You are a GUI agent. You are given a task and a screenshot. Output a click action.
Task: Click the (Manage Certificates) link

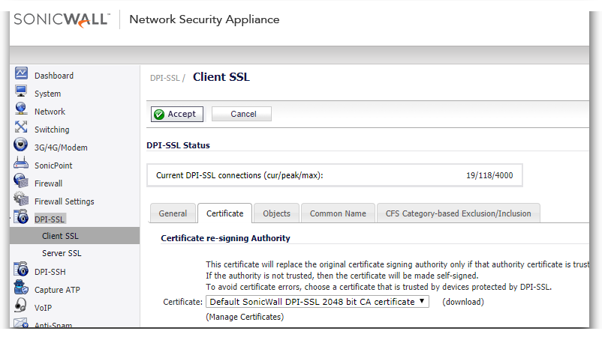pyautogui.click(x=245, y=317)
